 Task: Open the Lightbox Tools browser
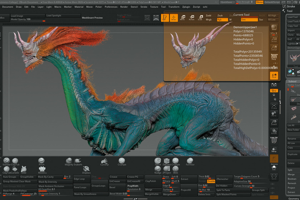(x=293, y=43)
